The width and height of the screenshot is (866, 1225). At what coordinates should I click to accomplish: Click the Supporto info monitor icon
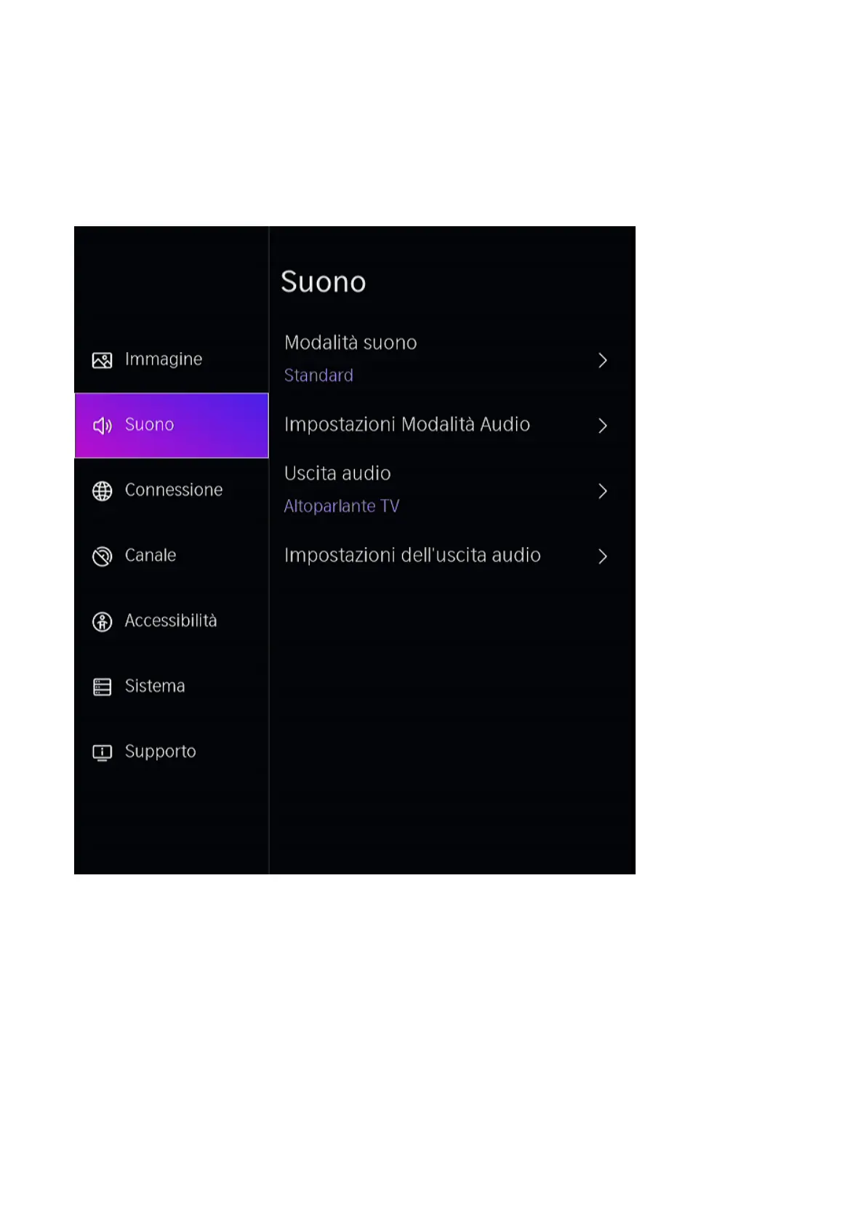pos(102,752)
